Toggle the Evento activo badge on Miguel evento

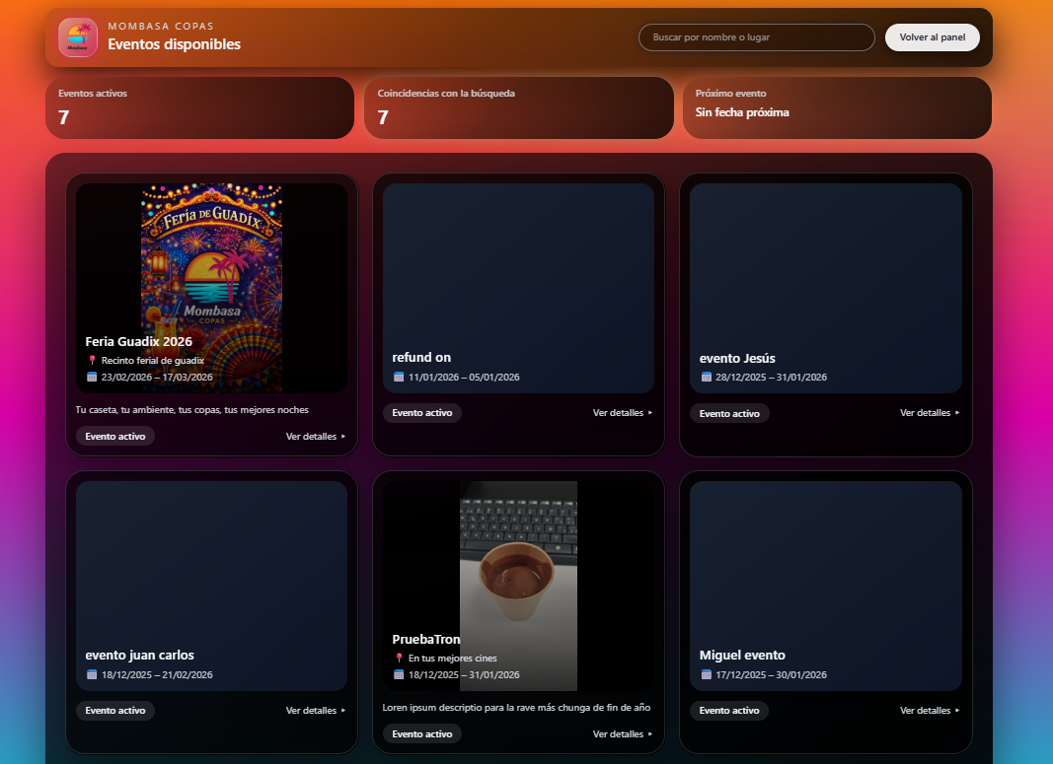pos(729,710)
